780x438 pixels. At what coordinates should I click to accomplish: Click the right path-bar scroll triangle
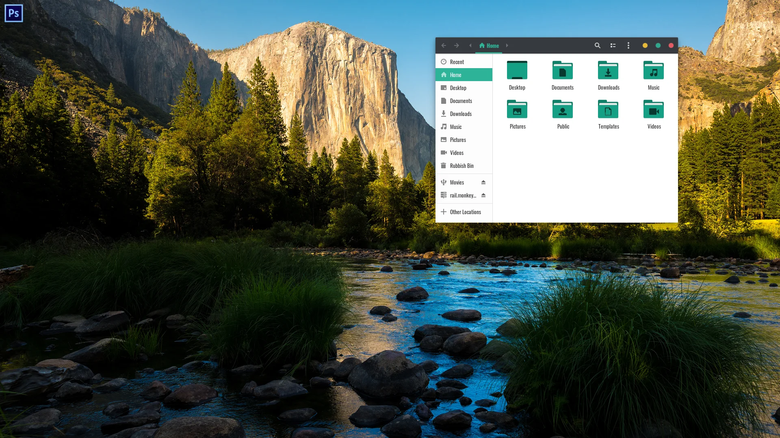coord(507,45)
